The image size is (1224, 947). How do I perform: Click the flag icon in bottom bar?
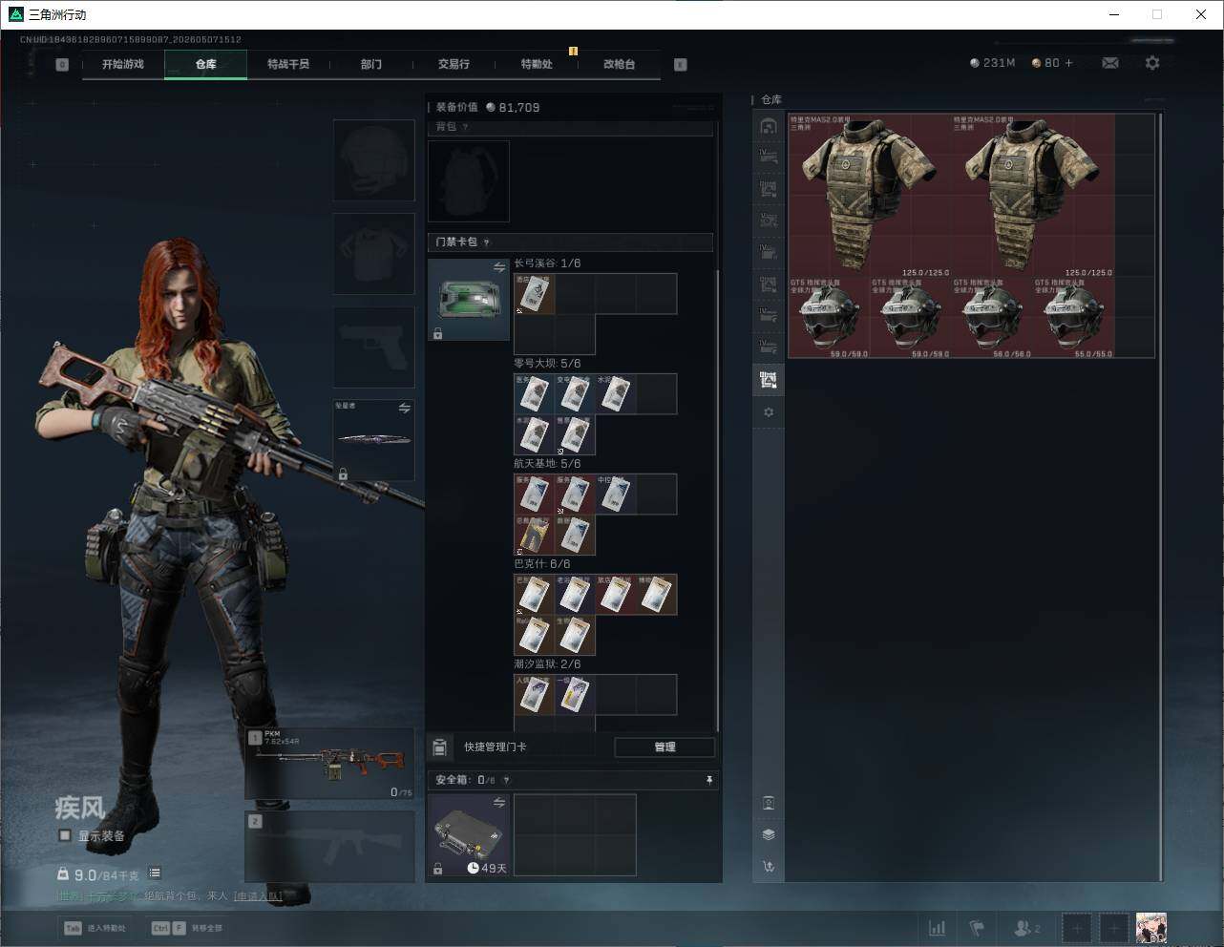click(977, 928)
